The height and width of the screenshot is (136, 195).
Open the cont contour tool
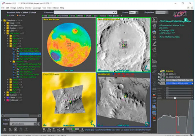click(x=154, y=101)
